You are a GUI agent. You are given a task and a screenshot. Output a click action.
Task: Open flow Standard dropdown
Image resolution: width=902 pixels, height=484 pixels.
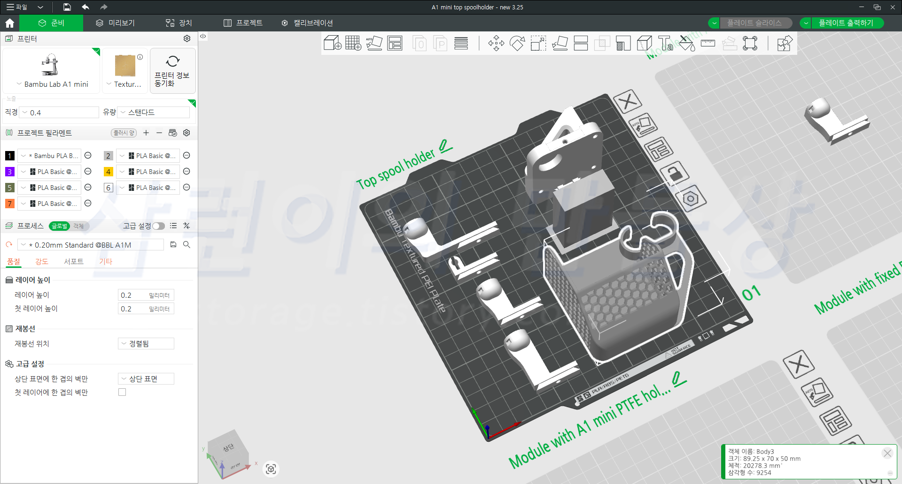154,113
